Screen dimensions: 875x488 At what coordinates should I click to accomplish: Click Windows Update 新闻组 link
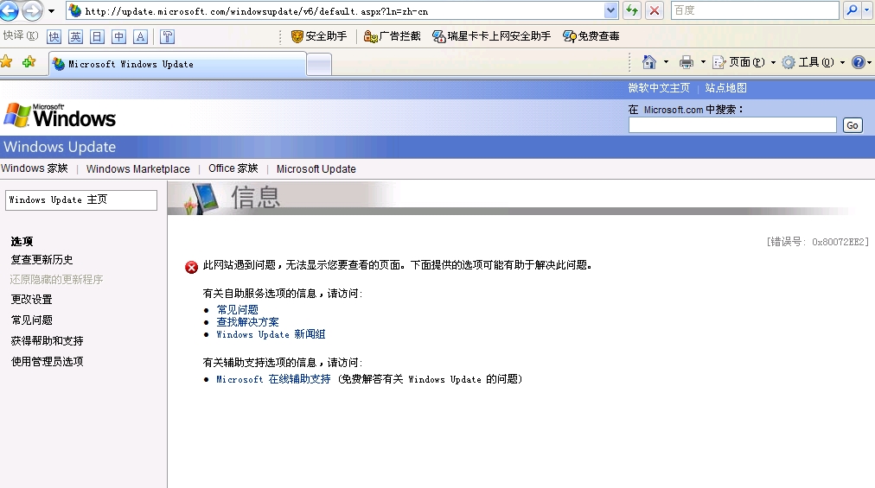pyautogui.click(x=271, y=334)
